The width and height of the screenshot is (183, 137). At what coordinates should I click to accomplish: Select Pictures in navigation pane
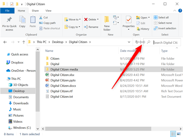(16, 115)
